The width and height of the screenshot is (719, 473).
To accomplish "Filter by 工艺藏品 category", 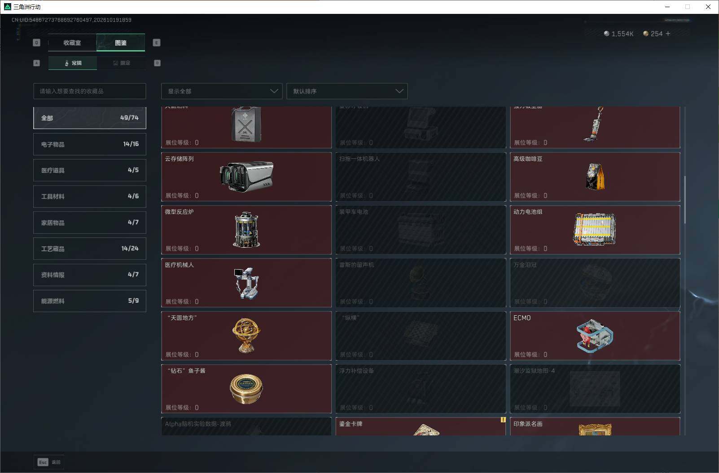I will click(90, 249).
